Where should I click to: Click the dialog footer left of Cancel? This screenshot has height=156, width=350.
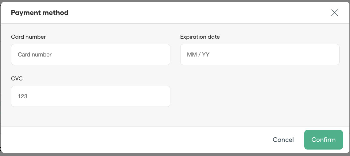click(x=134, y=140)
